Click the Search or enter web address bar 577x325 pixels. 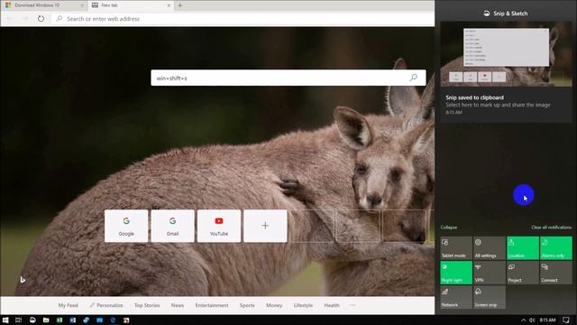pos(243,18)
